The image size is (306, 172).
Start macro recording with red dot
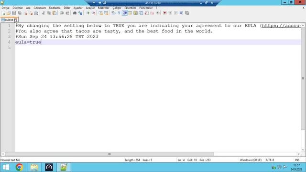(x=164, y=13)
